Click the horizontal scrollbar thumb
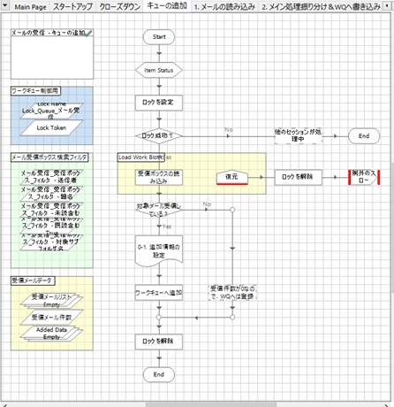Screen dimensions: 394x407 pyautogui.click(x=211, y=404)
